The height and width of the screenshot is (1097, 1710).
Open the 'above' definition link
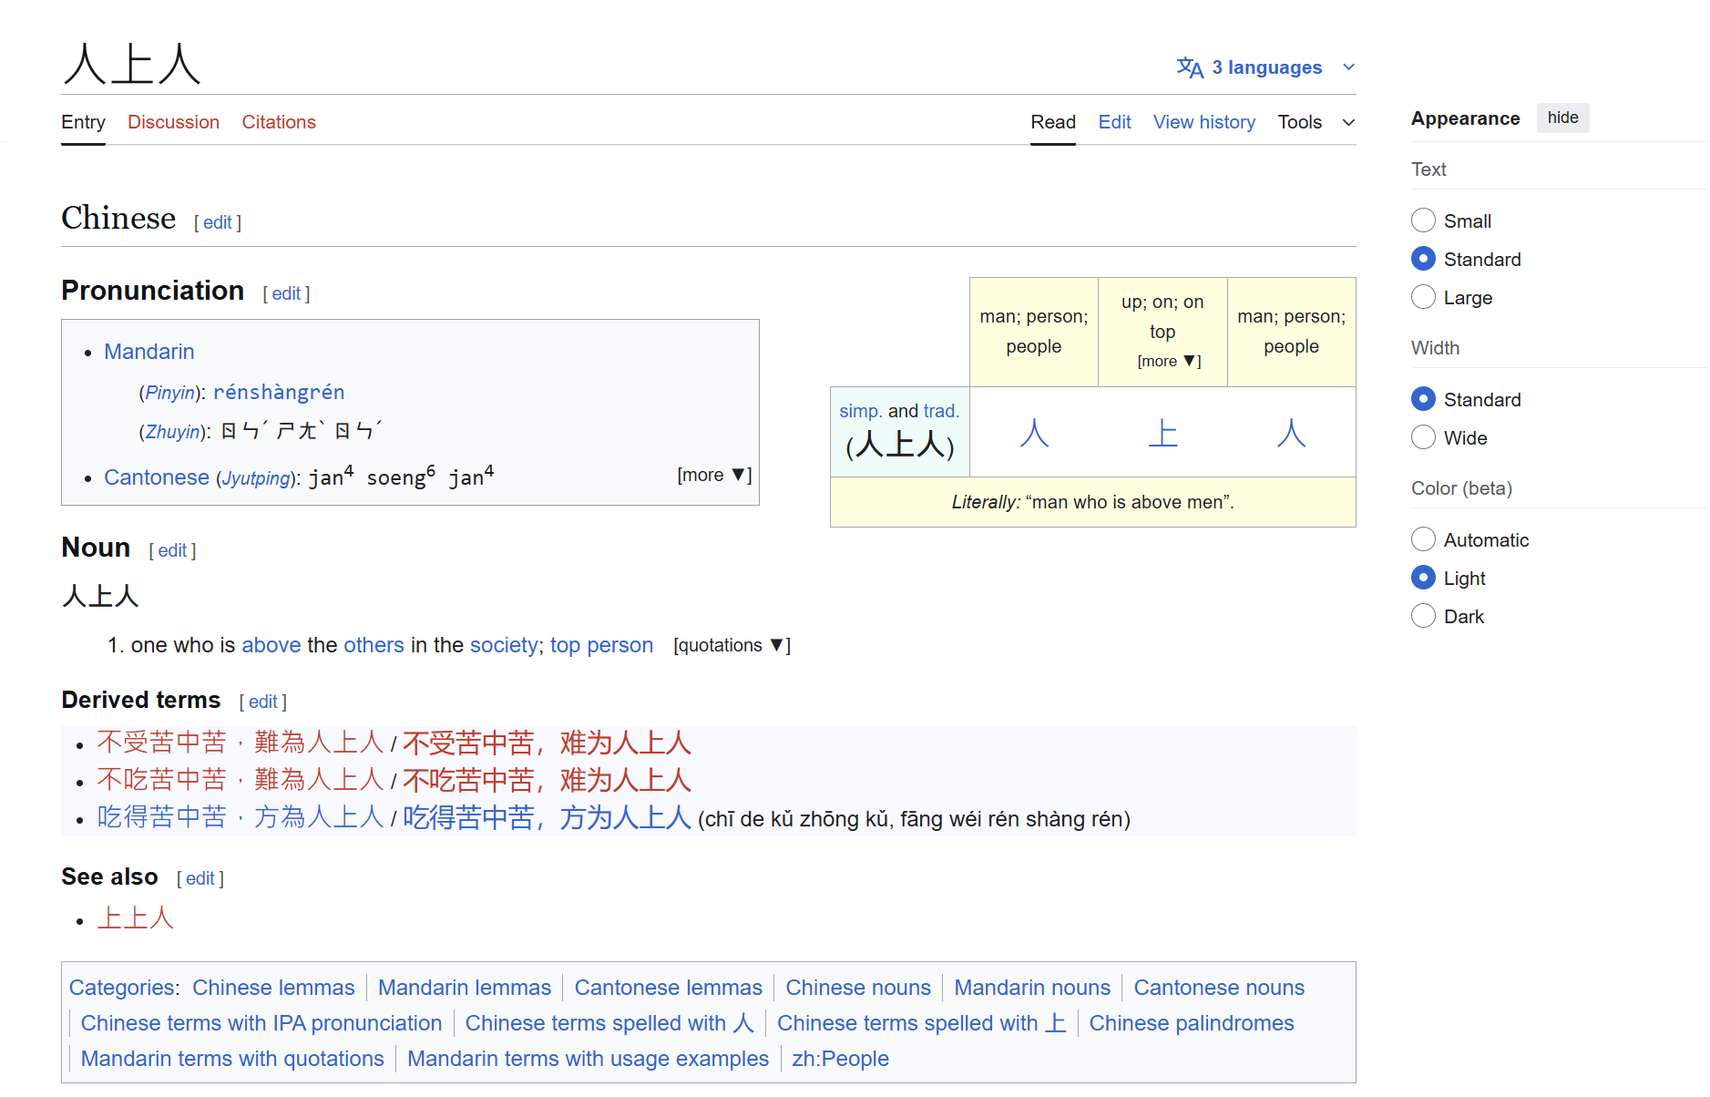point(271,645)
